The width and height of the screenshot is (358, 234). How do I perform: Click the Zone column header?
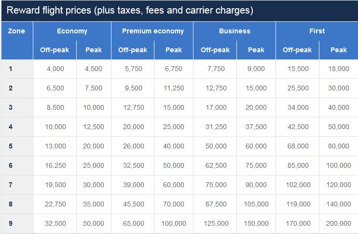[16, 31]
